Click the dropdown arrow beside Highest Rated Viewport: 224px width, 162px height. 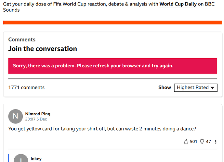click(212, 88)
